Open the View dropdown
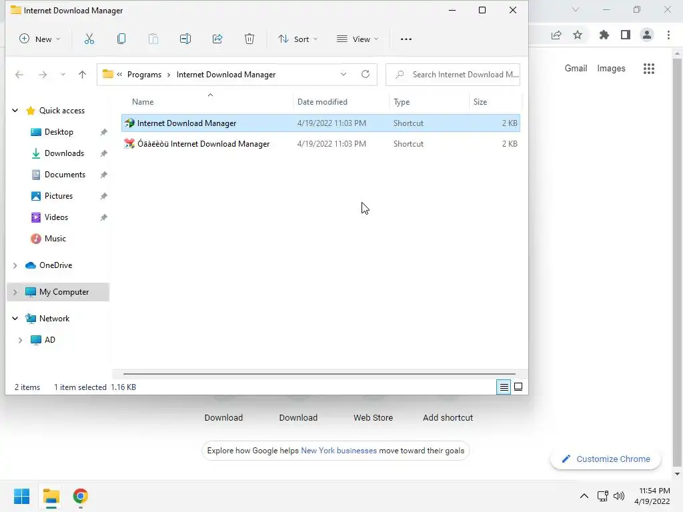 (x=358, y=39)
